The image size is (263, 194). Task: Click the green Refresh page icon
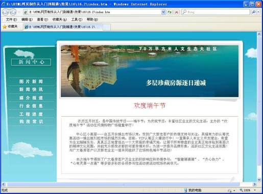pos(170,12)
